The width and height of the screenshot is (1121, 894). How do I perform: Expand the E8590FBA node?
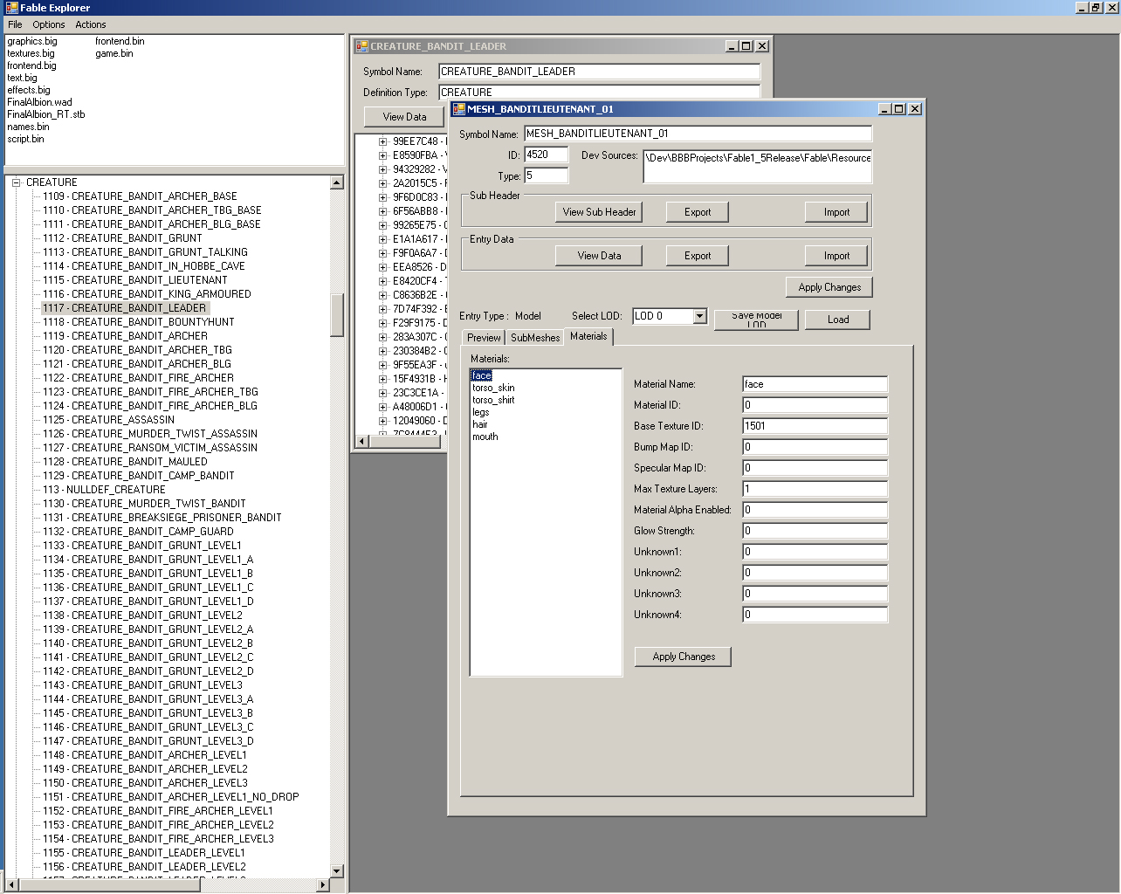coord(382,155)
